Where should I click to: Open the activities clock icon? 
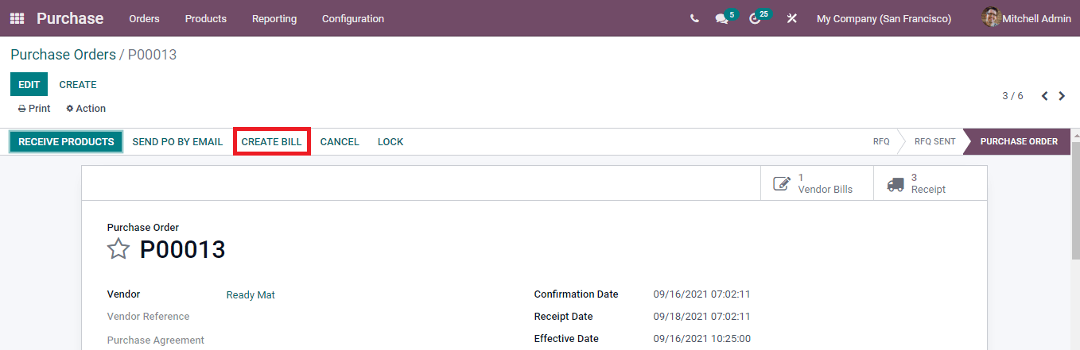point(755,18)
